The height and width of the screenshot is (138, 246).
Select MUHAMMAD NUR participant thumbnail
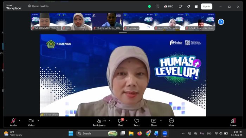(46, 22)
